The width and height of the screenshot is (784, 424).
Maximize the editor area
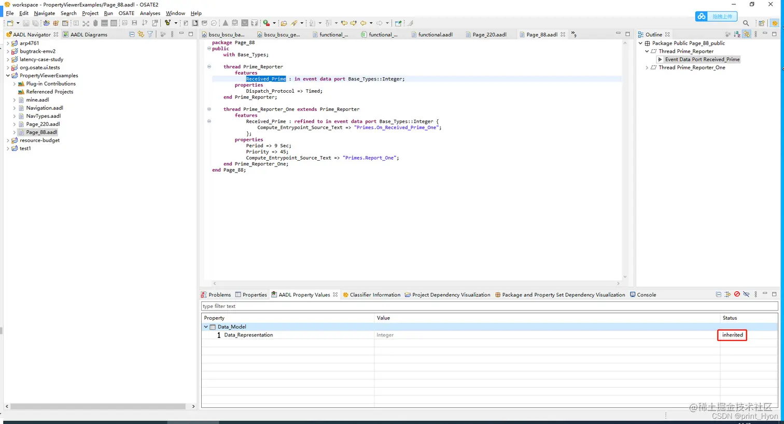tap(627, 34)
